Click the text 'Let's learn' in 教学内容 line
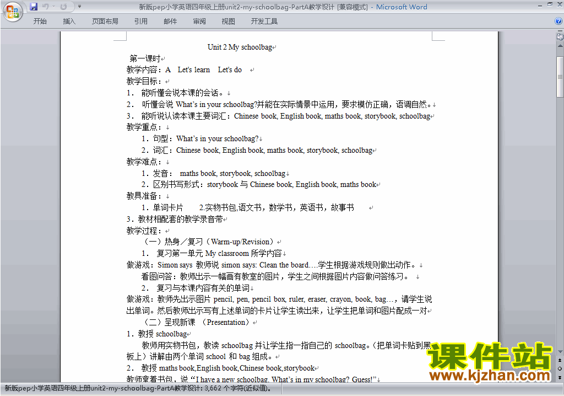Image resolution: width=564 pixels, height=396 pixels. [193, 70]
